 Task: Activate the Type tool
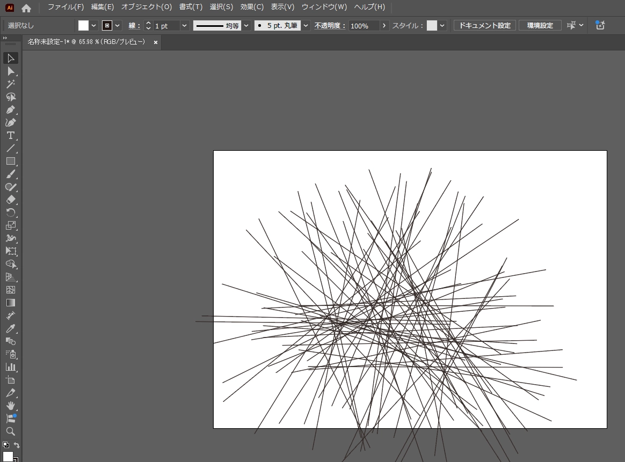click(10, 135)
